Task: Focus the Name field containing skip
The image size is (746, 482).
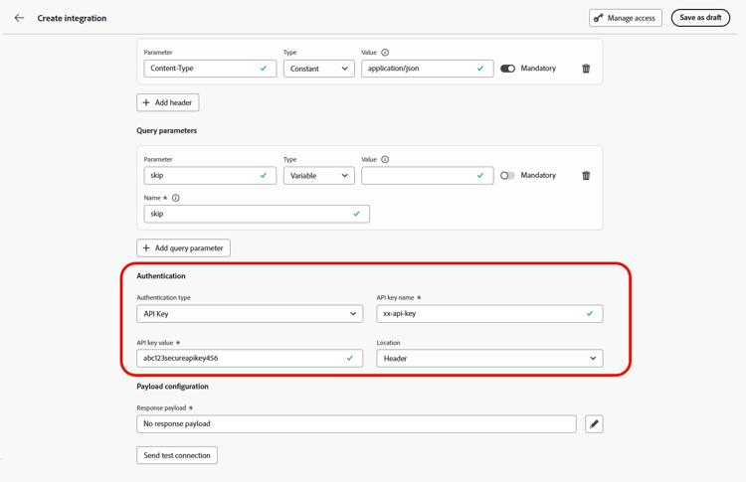Action: (x=257, y=214)
